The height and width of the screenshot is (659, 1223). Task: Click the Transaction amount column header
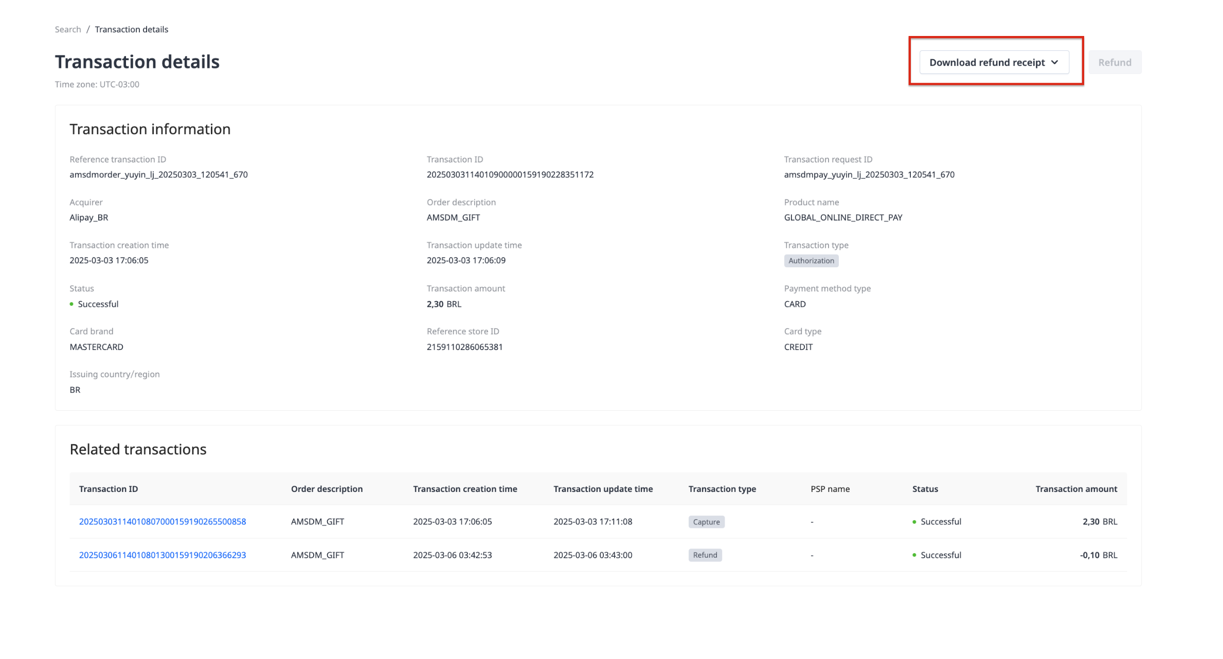point(1076,489)
